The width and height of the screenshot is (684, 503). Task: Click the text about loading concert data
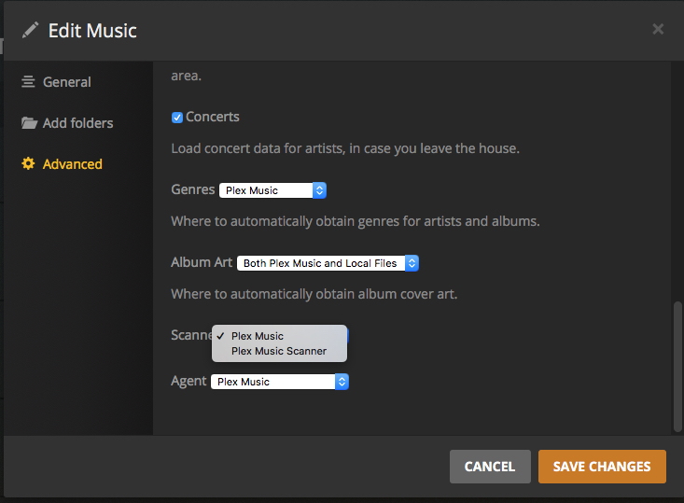345,148
